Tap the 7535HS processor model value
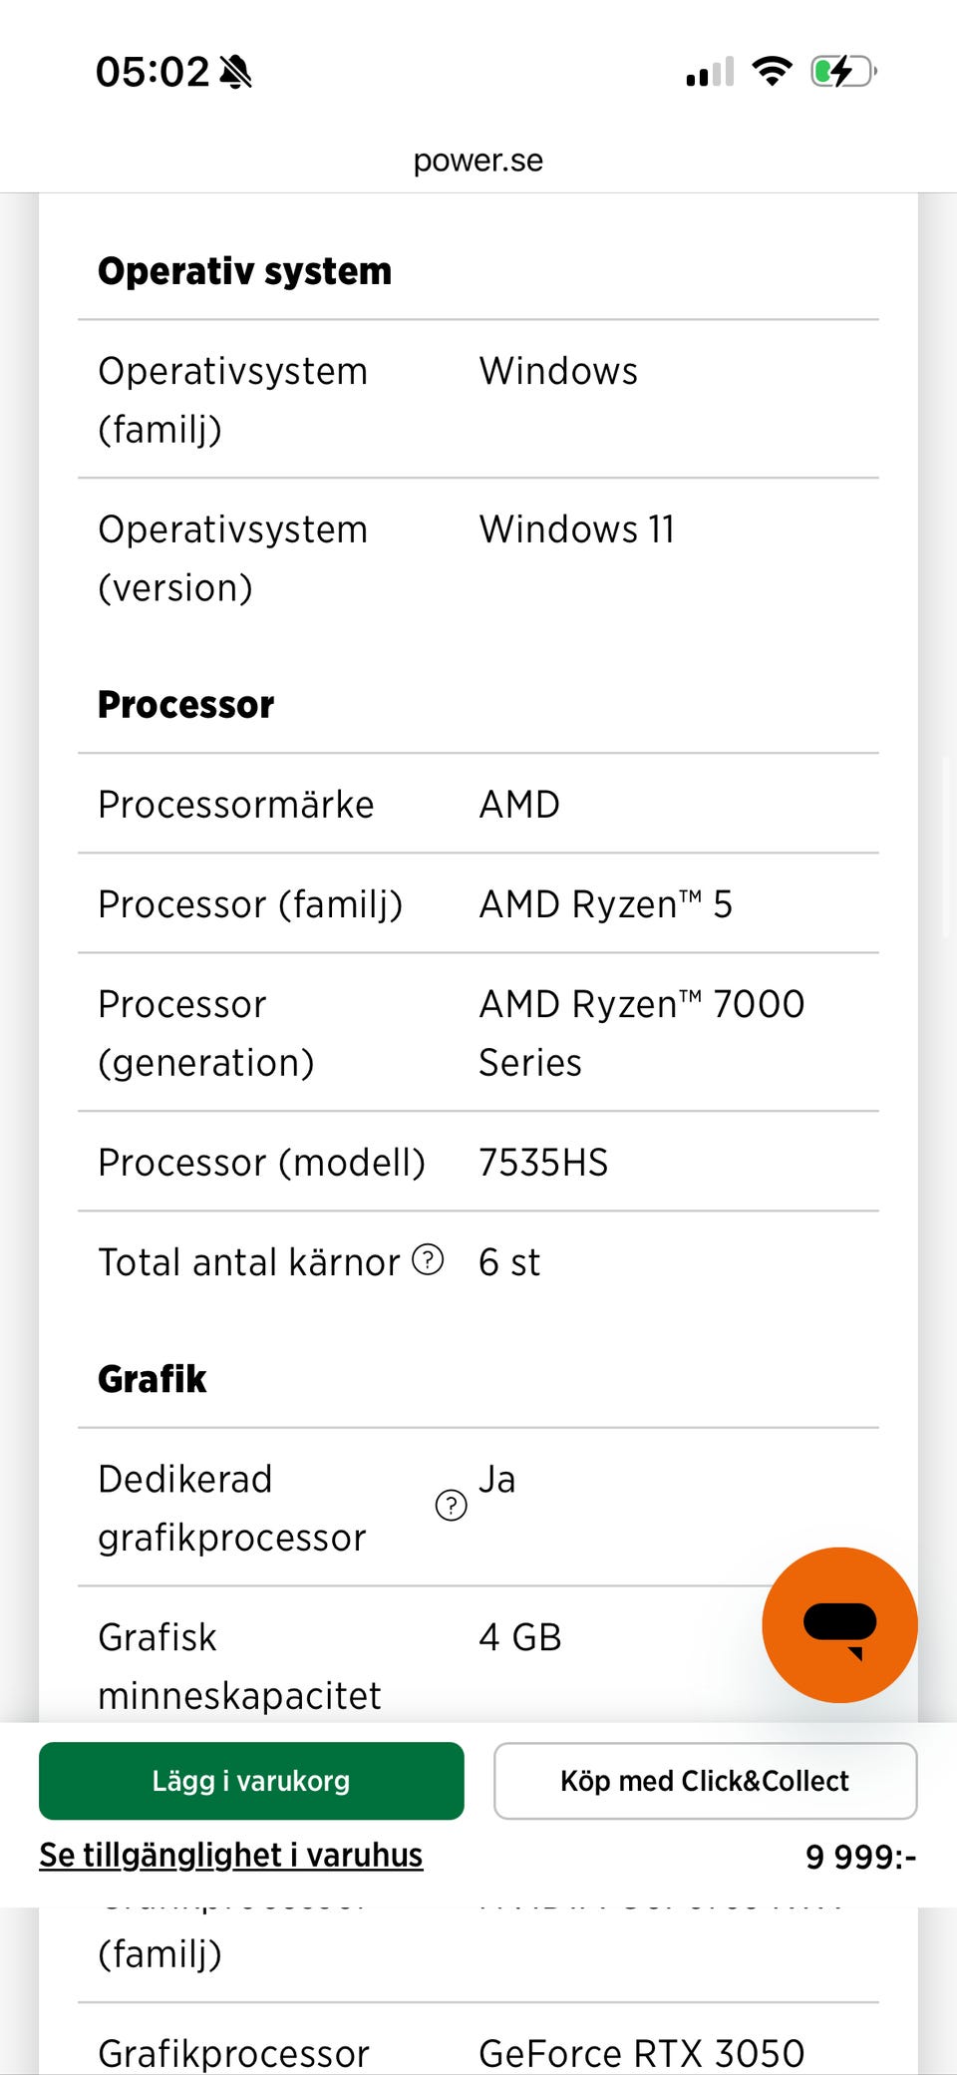The width and height of the screenshot is (957, 2075). 543,1163
